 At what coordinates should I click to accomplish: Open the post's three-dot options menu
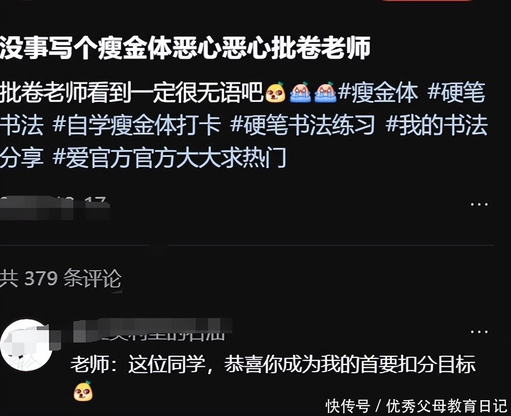click(x=479, y=204)
